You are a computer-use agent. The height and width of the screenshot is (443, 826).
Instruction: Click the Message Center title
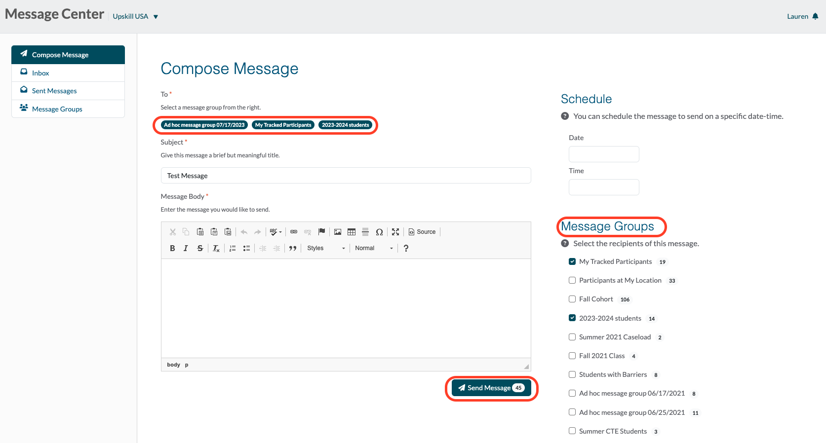(54, 14)
